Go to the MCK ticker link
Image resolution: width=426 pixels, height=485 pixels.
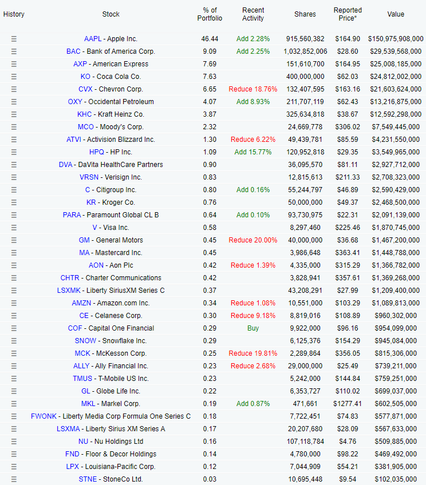[82, 353]
